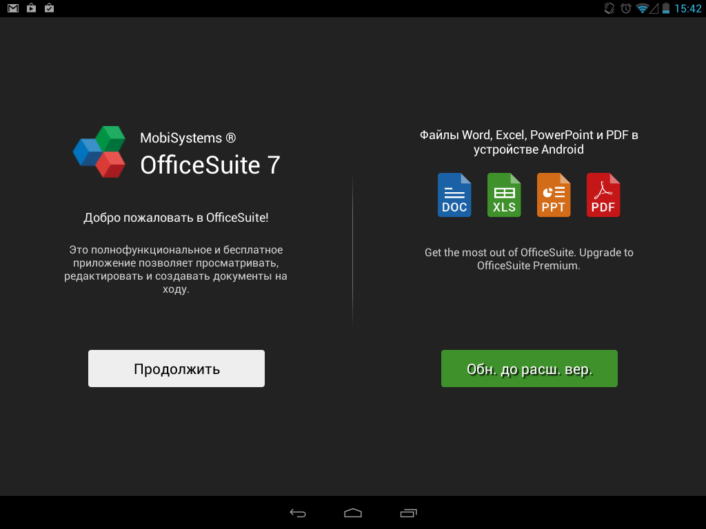The width and height of the screenshot is (706, 529).
Task: Tap the 15:42 clock in status bar
Action: (x=687, y=8)
